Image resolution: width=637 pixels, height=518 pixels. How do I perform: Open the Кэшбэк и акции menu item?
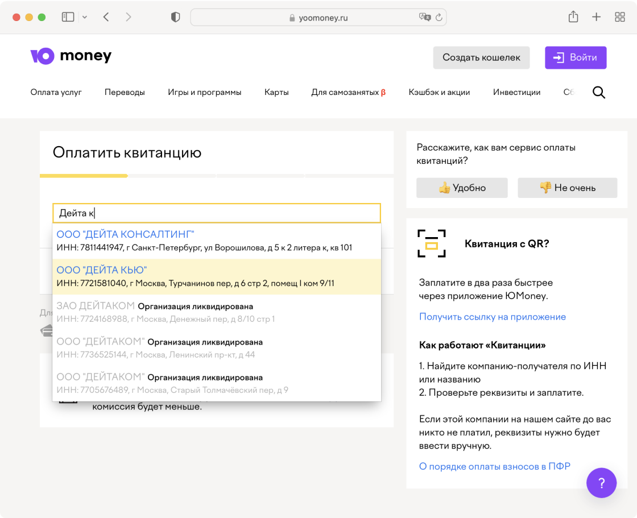point(439,92)
